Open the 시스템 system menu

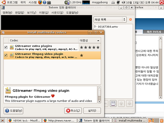[x=33, y=2]
